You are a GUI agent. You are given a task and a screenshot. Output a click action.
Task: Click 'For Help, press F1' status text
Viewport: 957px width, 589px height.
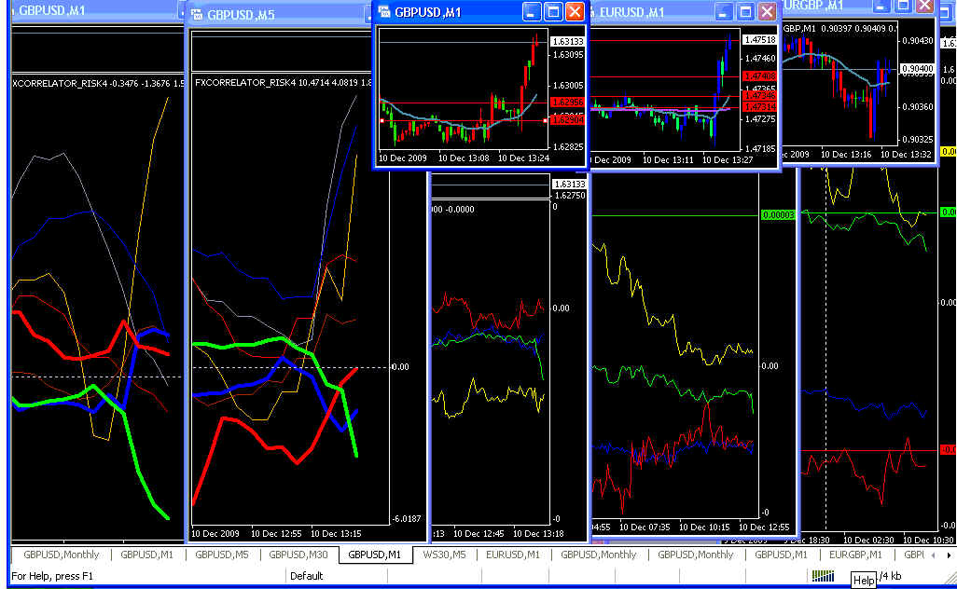pos(52,576)
